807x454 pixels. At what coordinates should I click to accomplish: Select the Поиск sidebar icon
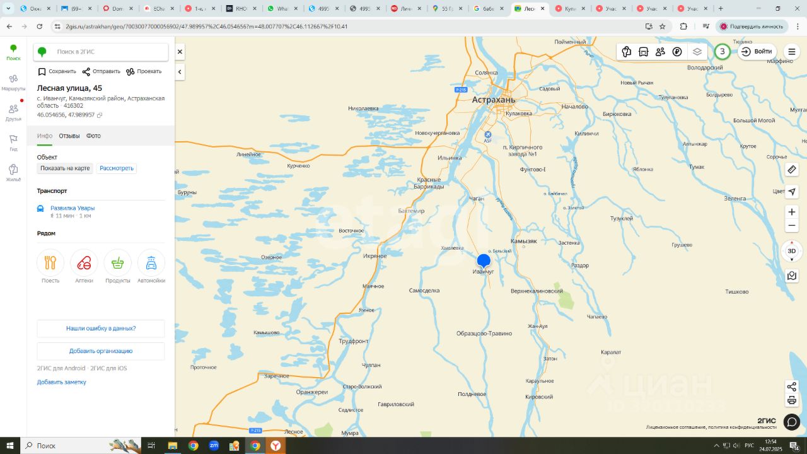13,52
